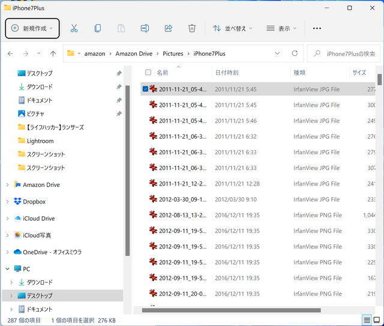
Task: Open ピクチャ in quick access
Action: pos(35,113)
